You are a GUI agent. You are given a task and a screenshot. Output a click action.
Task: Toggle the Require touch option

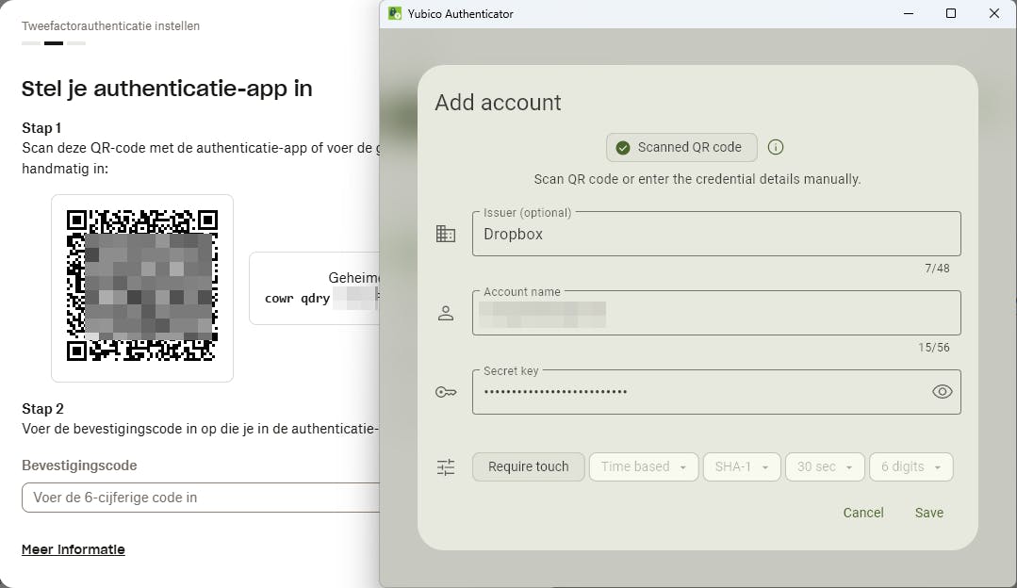tap(529, 466)
